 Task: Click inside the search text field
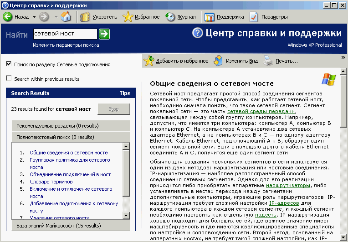[65, 34]
